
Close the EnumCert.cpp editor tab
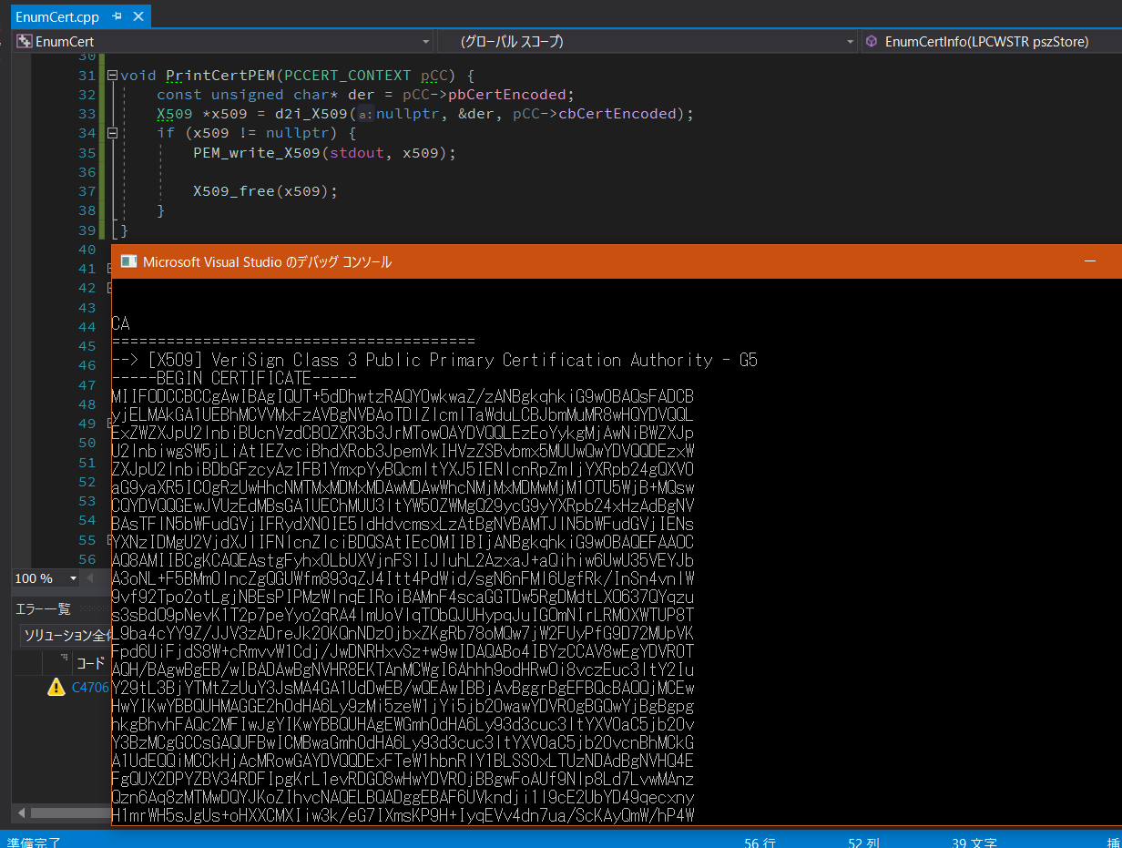pos(138,17)
